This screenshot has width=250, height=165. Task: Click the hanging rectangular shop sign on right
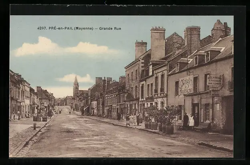point(215,81)
